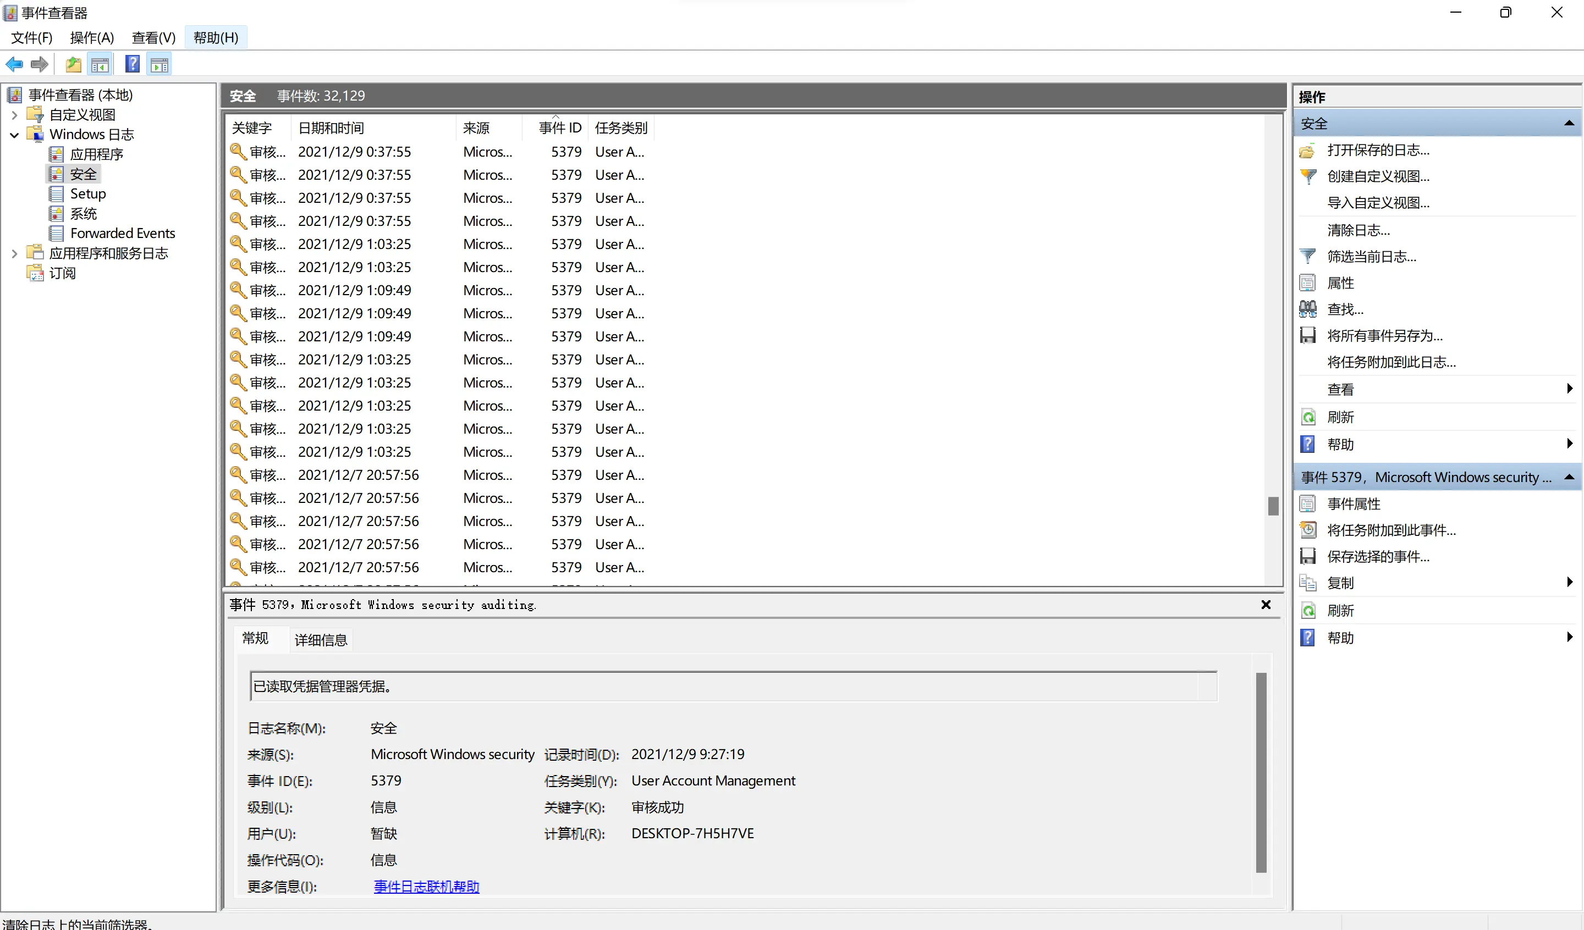Image resolution: width=1584 pixels, height=930 pixels.
Task: Open the 事件日志联机帮助 link
Action: [x=426, y=887]
